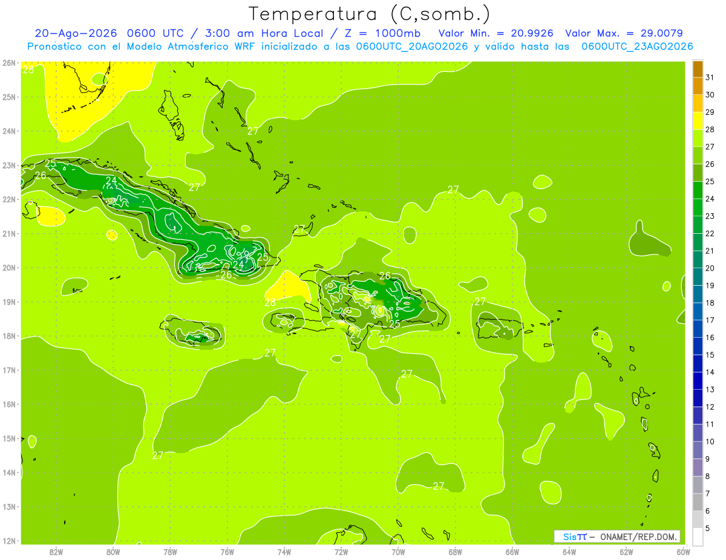
Task: Click the "76W" longitude axis label
Action: 227,551
